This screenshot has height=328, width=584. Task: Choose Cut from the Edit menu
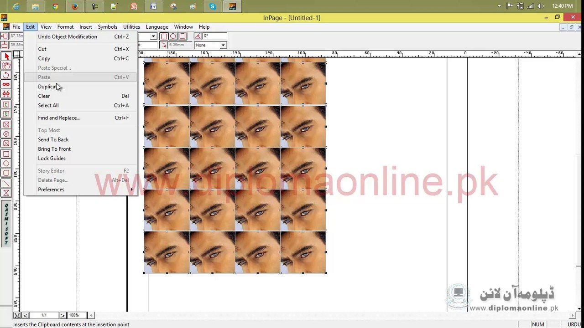(x=81, y=49)
